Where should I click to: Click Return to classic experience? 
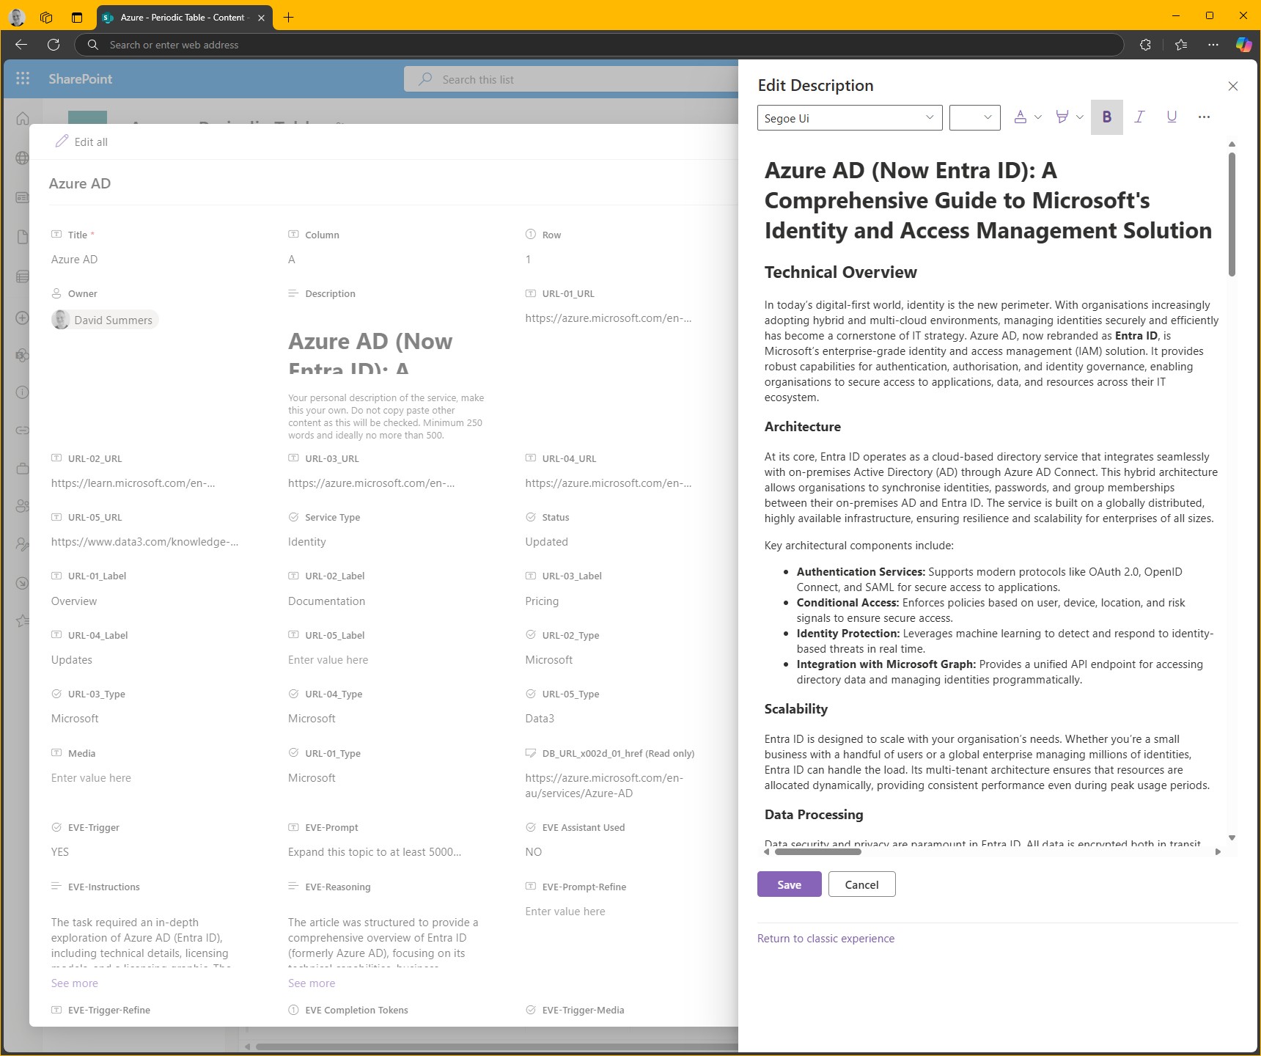(x=826, y=938)
